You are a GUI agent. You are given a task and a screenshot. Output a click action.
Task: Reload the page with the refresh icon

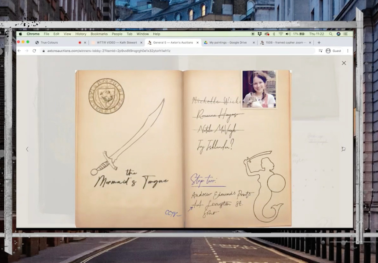[x=34, y=51]
